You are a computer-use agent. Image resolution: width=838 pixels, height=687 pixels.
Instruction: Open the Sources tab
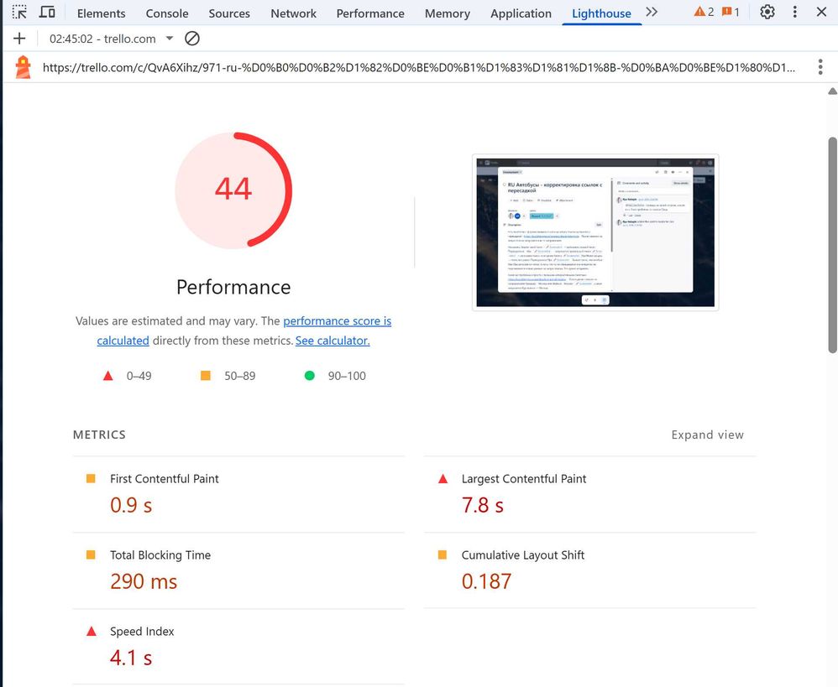pos(229,13)
